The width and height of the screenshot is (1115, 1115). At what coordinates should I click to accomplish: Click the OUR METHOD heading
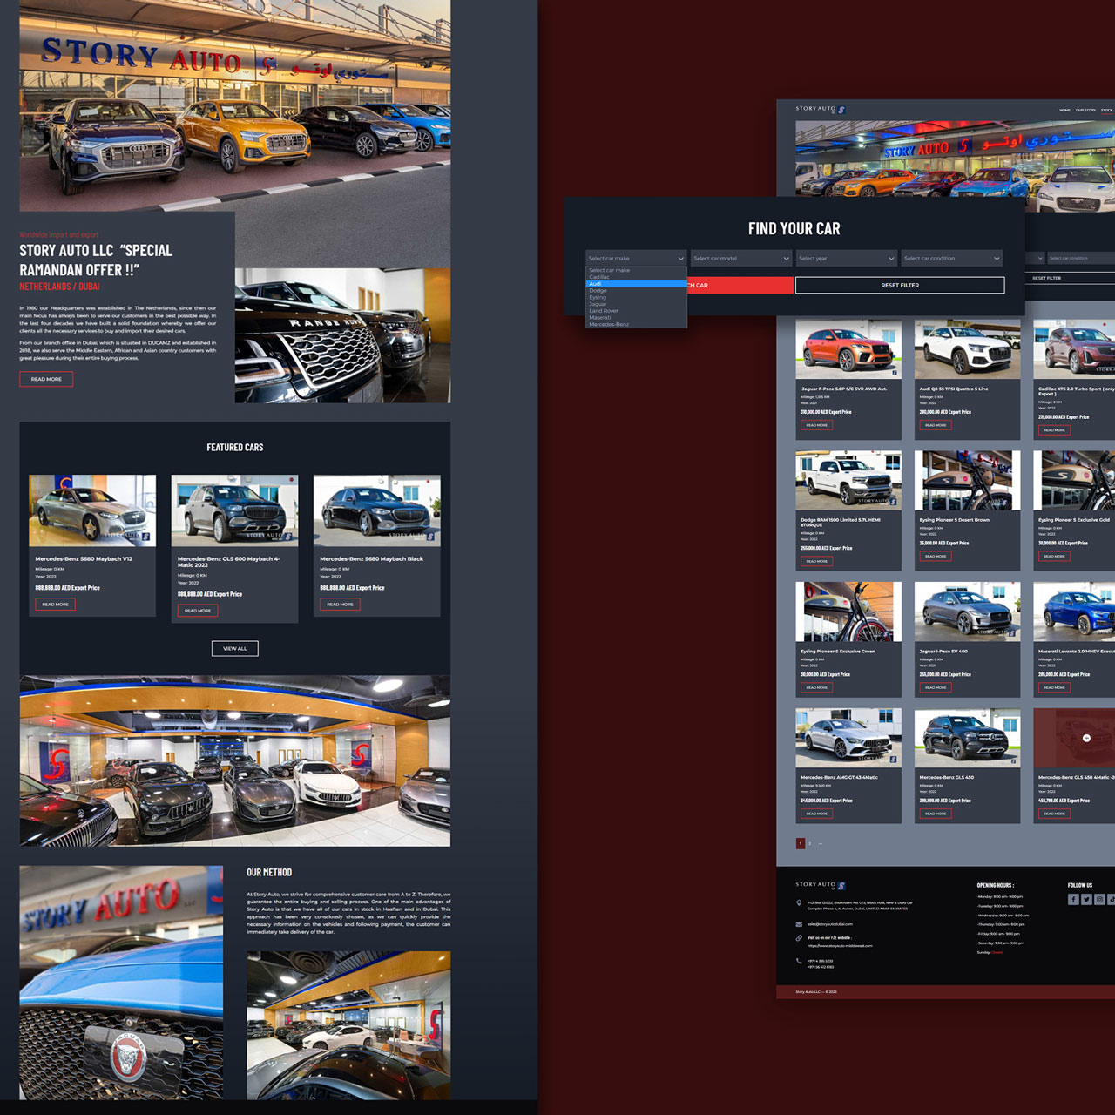tap(269, 872)
